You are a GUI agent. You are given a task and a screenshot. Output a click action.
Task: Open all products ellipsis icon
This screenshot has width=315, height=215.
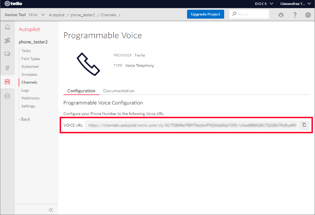tap(7, 96)
